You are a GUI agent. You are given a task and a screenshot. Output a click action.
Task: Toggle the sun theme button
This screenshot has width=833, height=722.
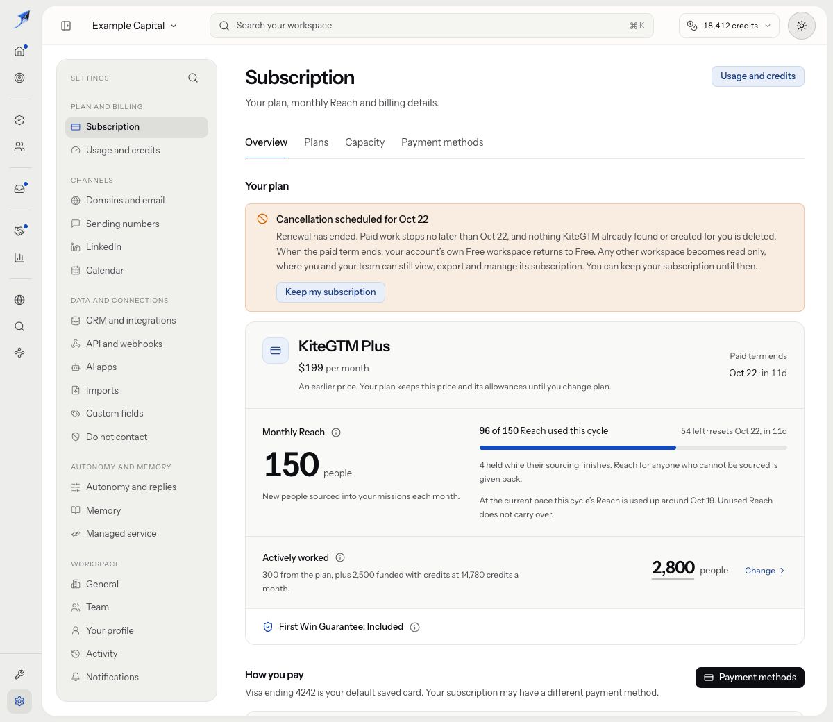(802, 26)
